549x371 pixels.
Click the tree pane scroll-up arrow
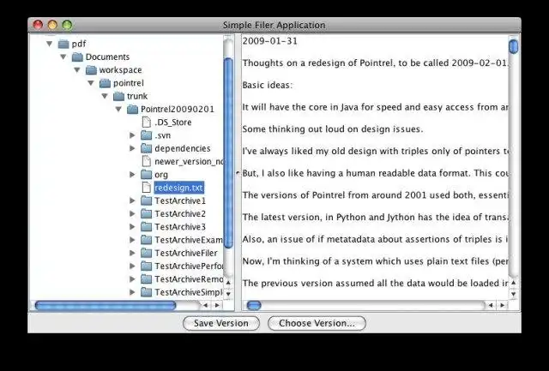click(x=228, y=282)
